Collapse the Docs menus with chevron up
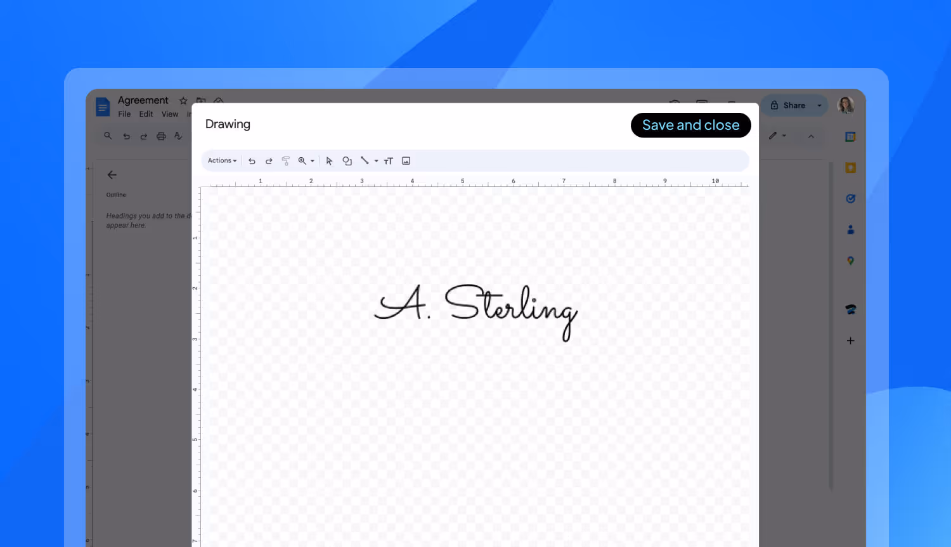Image resolution: width=951 pixels, height=547 pixels. pyautogui.click(x=811, y=136)
